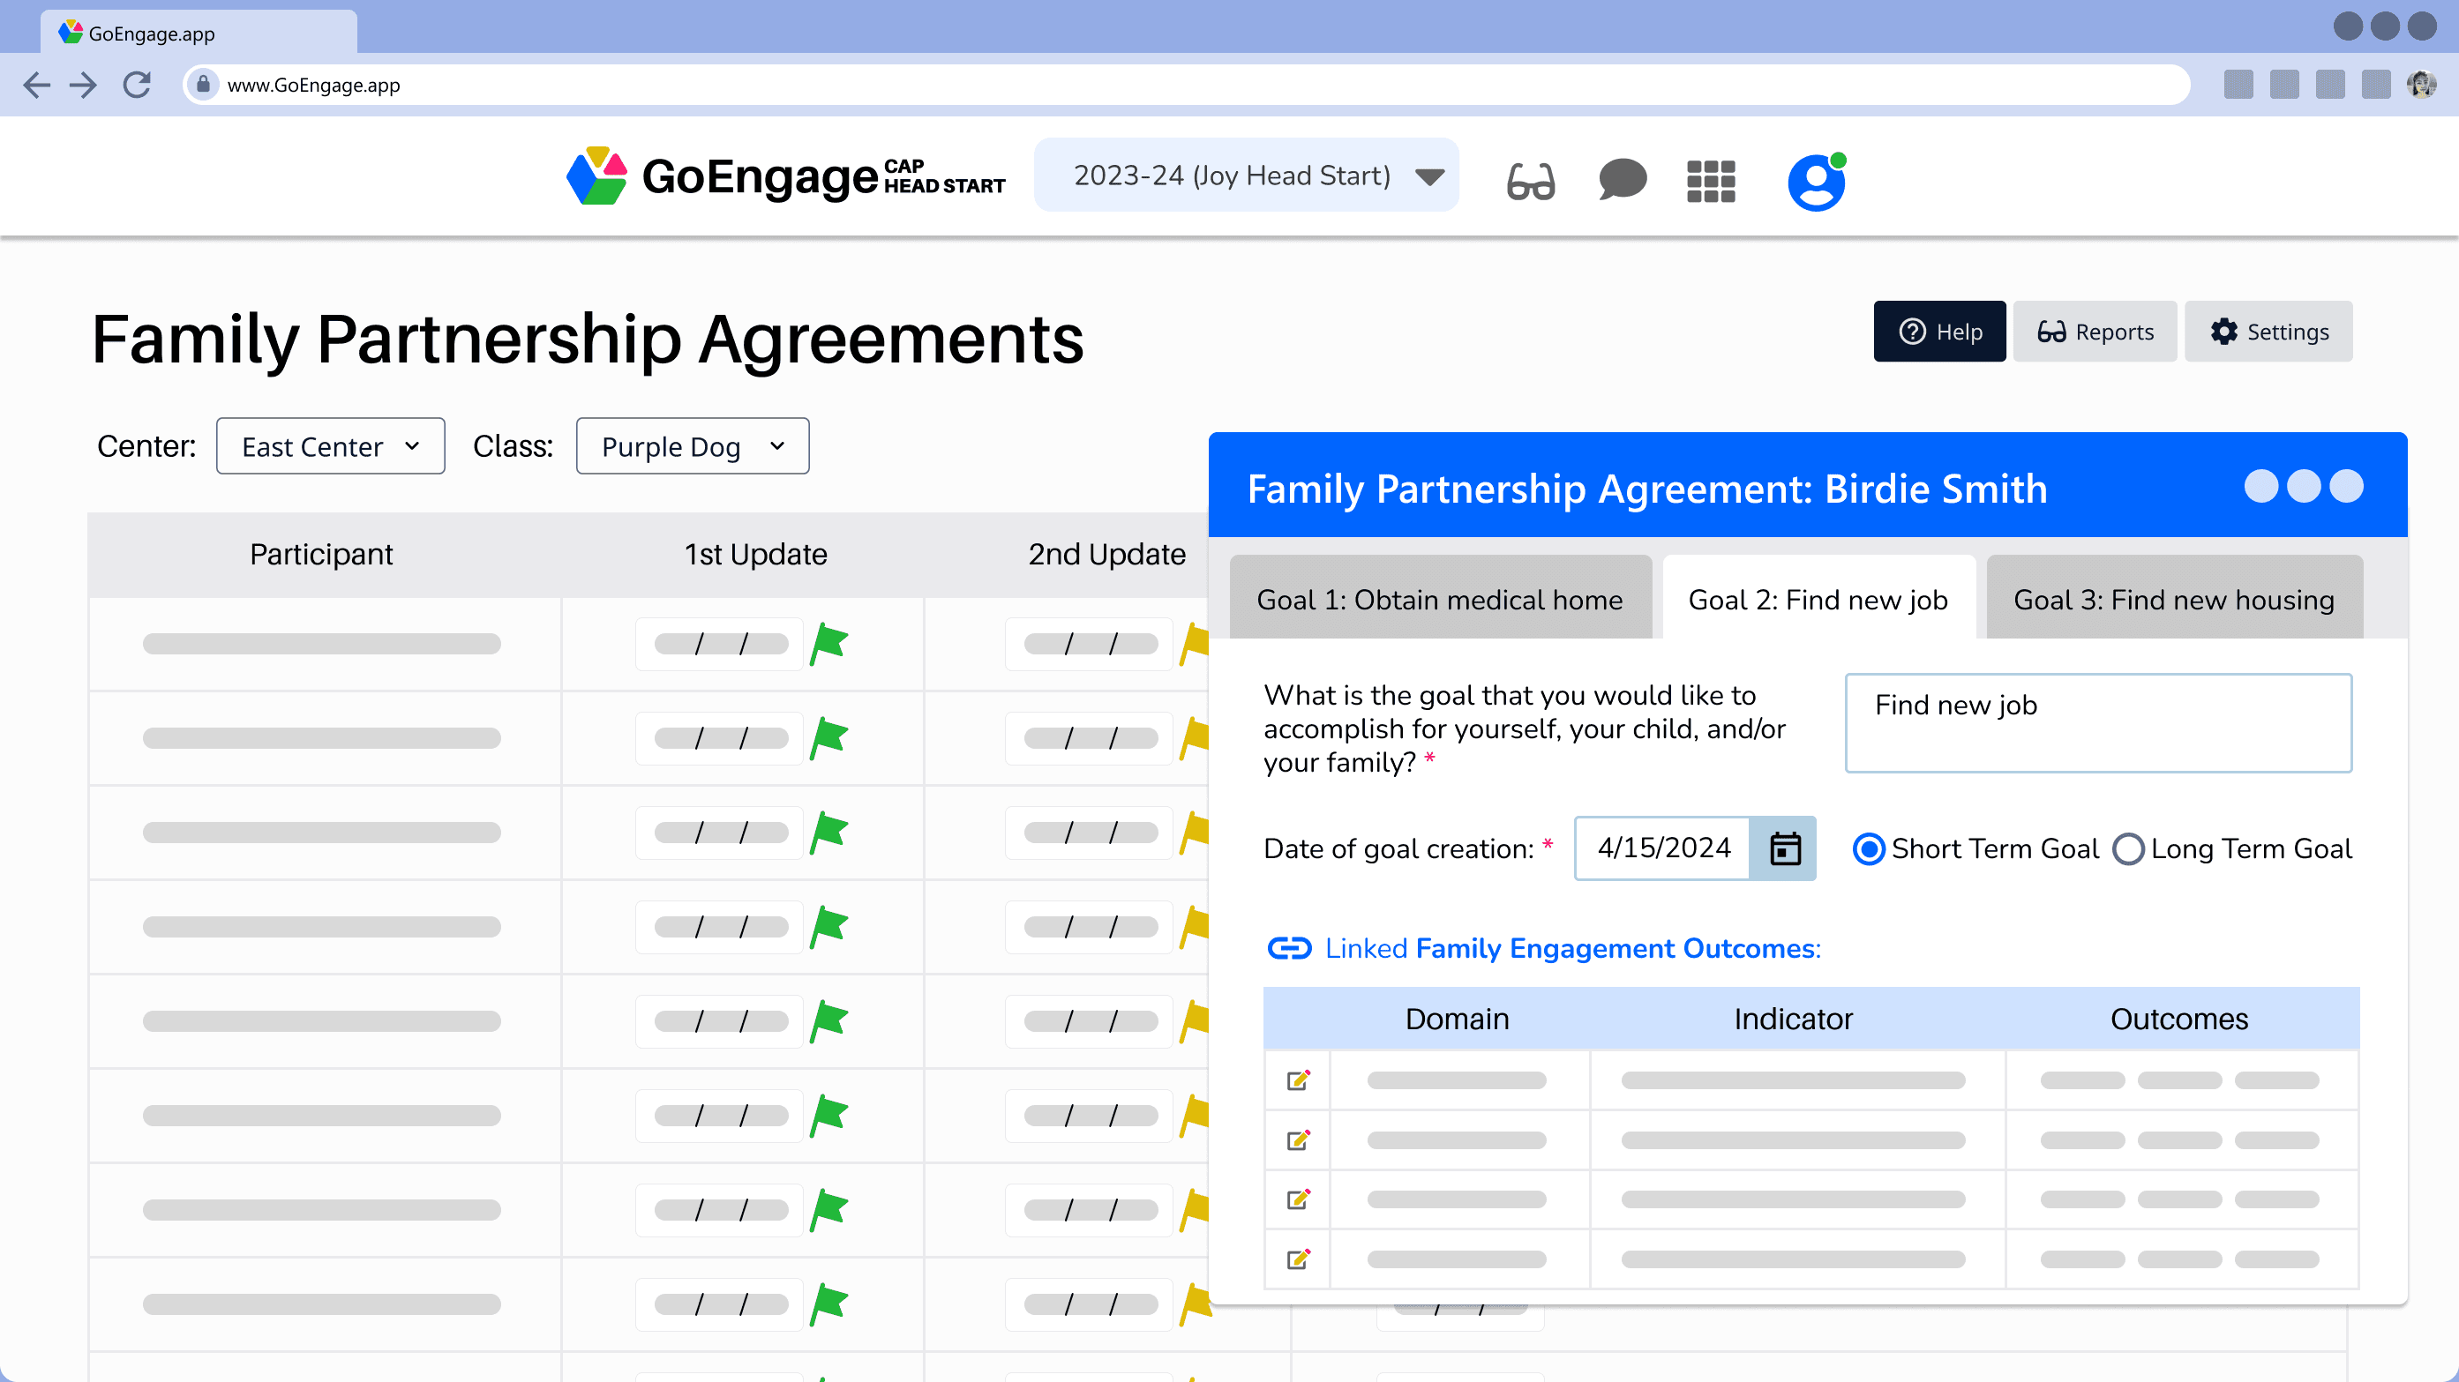The height and width of the screenshot is (1382, 2459).
Task: Open the glasses reports icon in header
Action: coord(1530,179)
